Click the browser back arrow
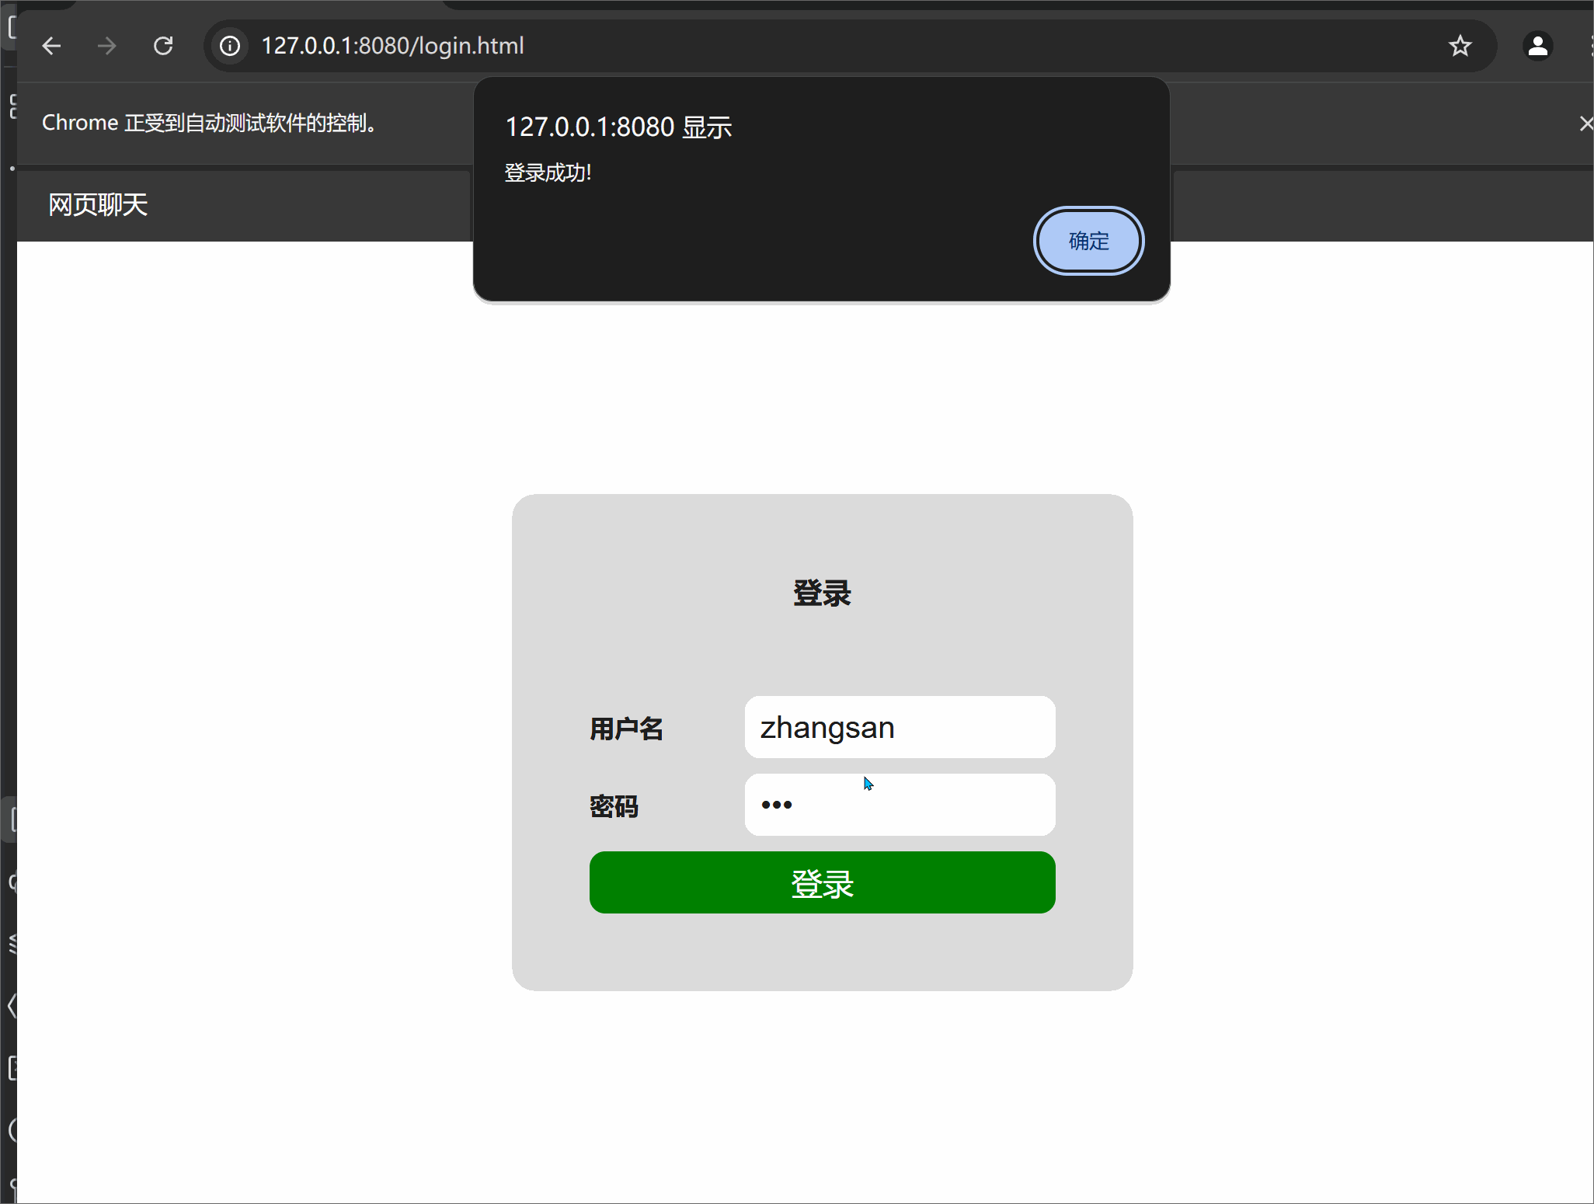The width and height of the screenshot is (1594, 1204). [x=51, y=46]
